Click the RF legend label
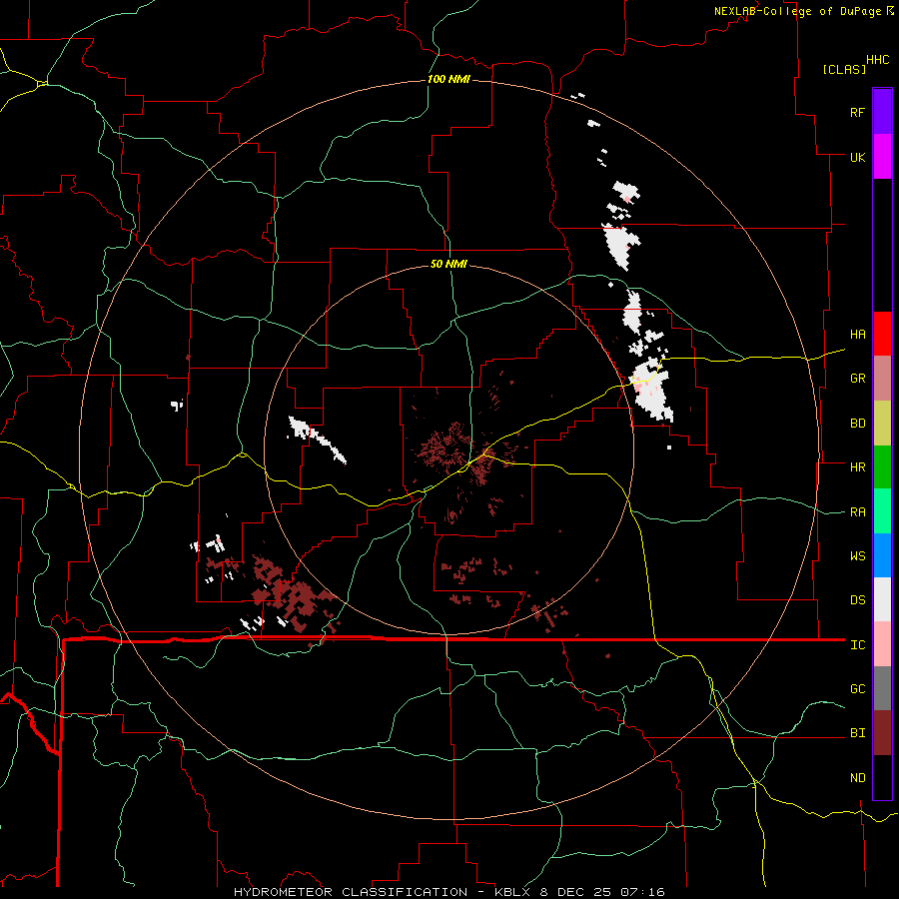899x899 pixels. (x=857, y=112)
